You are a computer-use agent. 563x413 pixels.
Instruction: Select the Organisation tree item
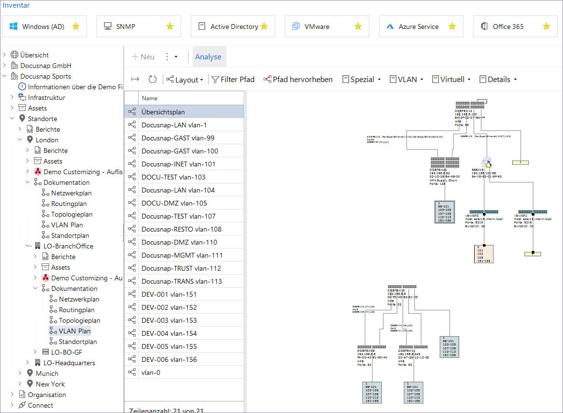click(47, 395)
